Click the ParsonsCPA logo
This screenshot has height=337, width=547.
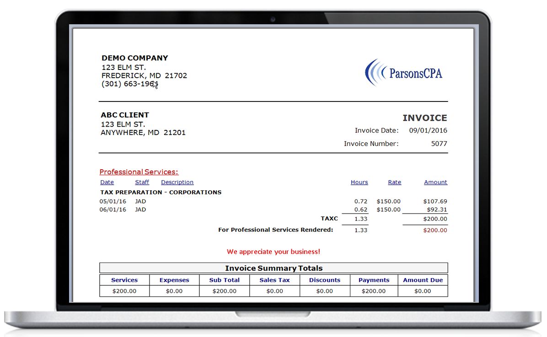[404, 73]
